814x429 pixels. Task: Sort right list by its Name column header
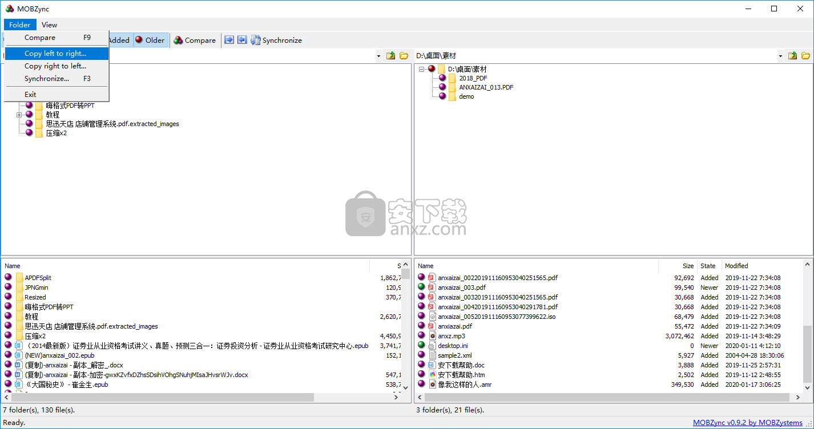pyautogui.click(x=537, y=266)
